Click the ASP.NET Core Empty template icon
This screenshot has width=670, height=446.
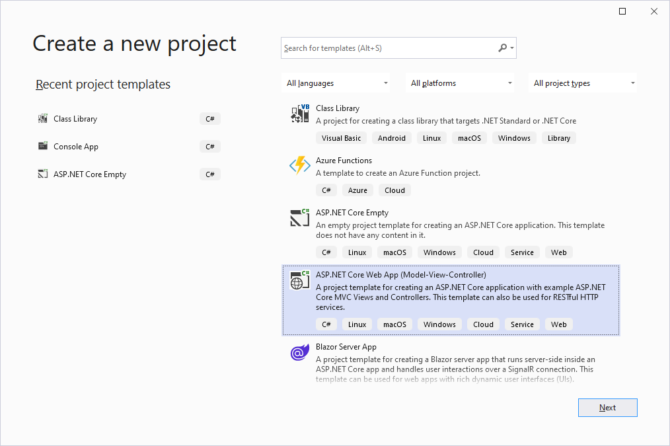point(300,217)
